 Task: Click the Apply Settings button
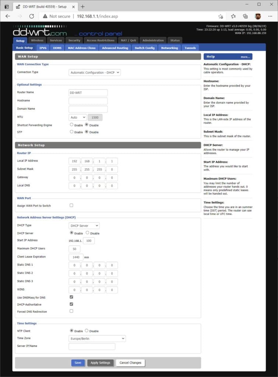coord(100,363)
